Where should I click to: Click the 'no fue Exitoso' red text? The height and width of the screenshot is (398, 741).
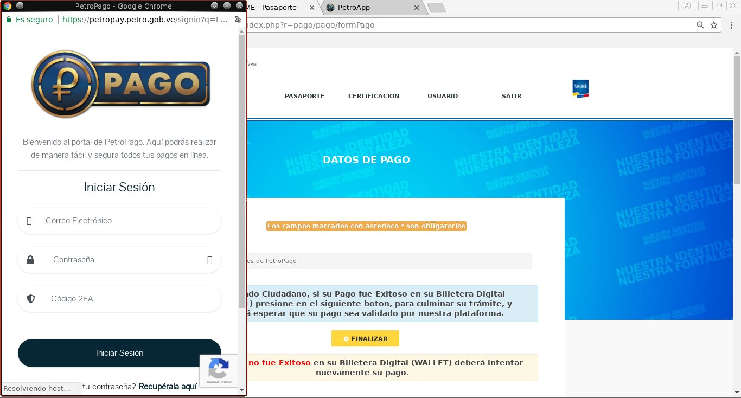[x=280, y=363]
